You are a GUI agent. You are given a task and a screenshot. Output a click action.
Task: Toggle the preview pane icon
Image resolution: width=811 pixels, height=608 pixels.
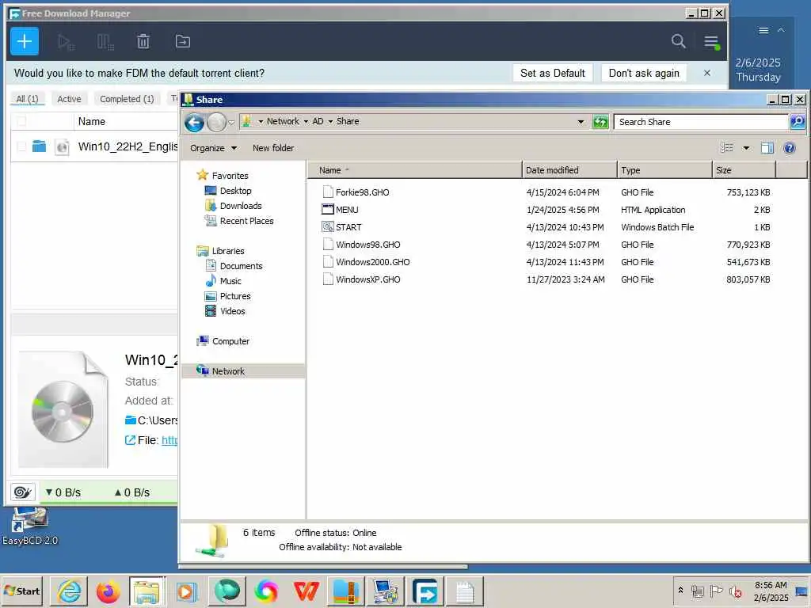point(767,148)
